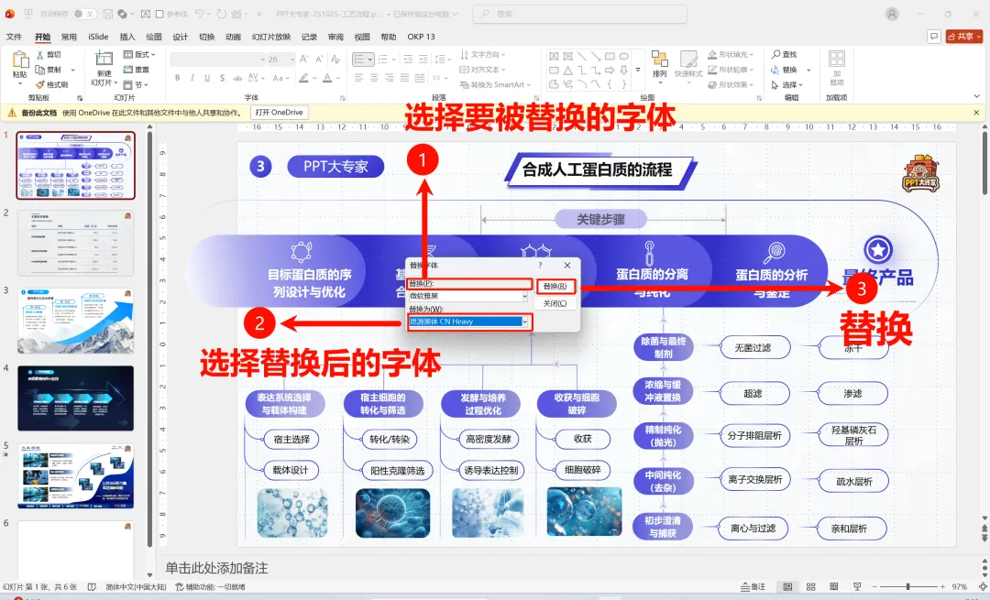
Task: Open the 'With' font combo box in dialog
Action: pyautogui.click(x=467, y=322)
